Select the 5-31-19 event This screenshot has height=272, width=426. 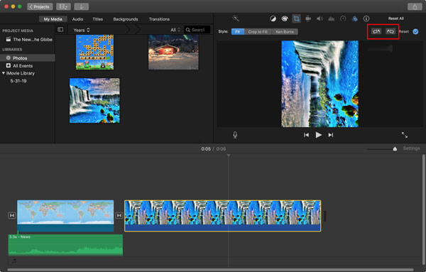coord(18,81)
